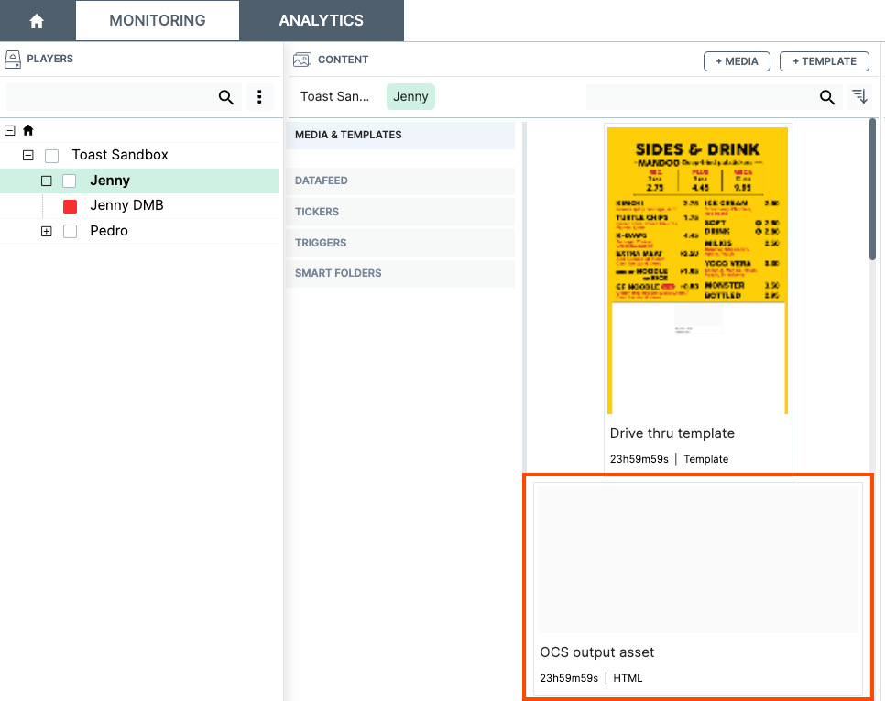The image size is (885, 701).
Task: Click the home icon in the top bar
Action: point(36,19)
